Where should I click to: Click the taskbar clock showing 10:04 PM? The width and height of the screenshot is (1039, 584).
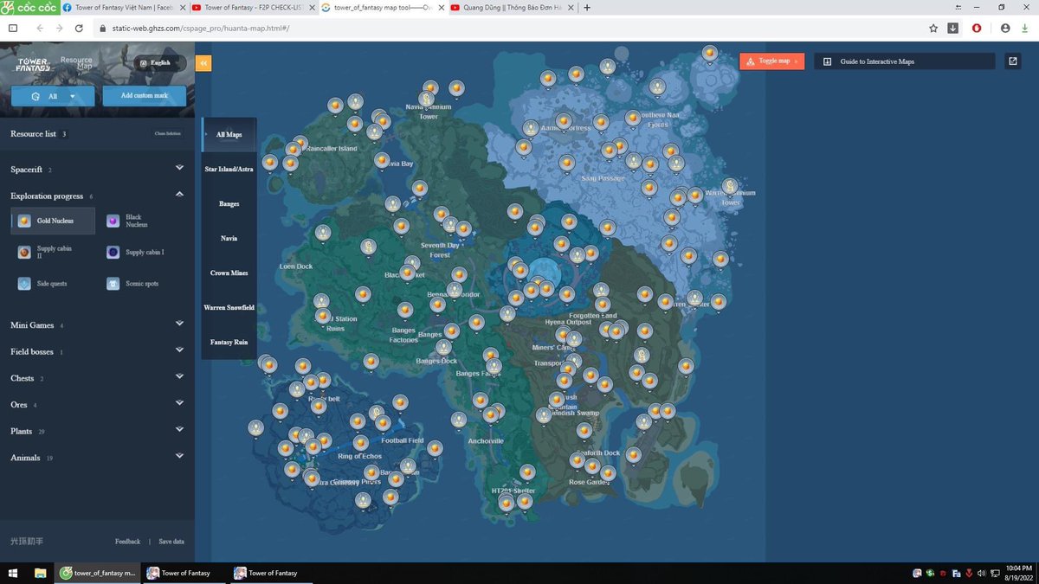[x=1019, y=572]
